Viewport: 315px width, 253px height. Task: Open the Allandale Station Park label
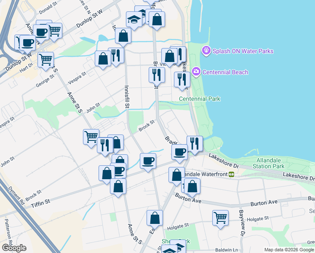pos(268,163)
